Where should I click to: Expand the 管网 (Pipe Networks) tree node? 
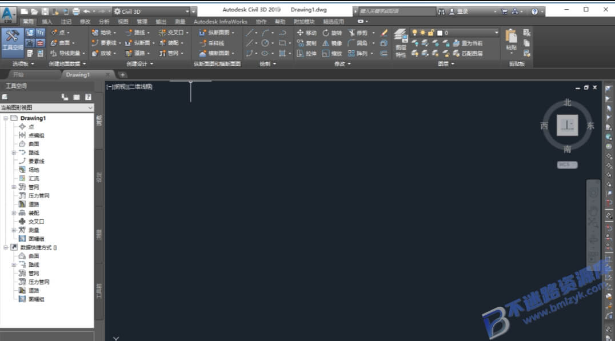tap(14, 187)
